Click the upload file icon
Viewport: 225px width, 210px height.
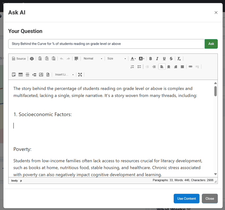(48, 75)
